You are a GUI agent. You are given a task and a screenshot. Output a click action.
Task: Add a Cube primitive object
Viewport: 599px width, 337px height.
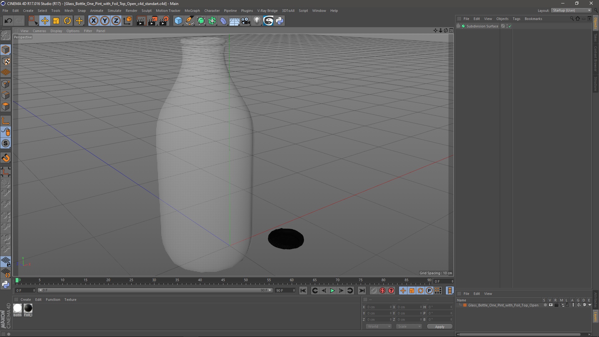point(178,21)
